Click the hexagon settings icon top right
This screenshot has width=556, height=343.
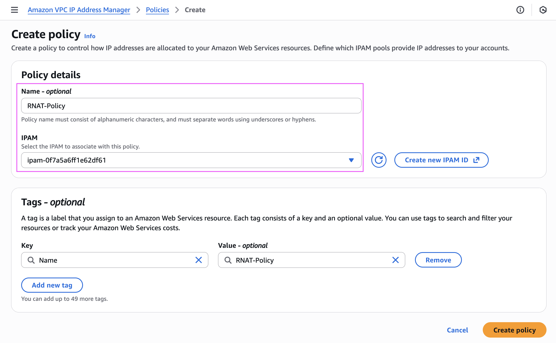[x=543, y=10]
